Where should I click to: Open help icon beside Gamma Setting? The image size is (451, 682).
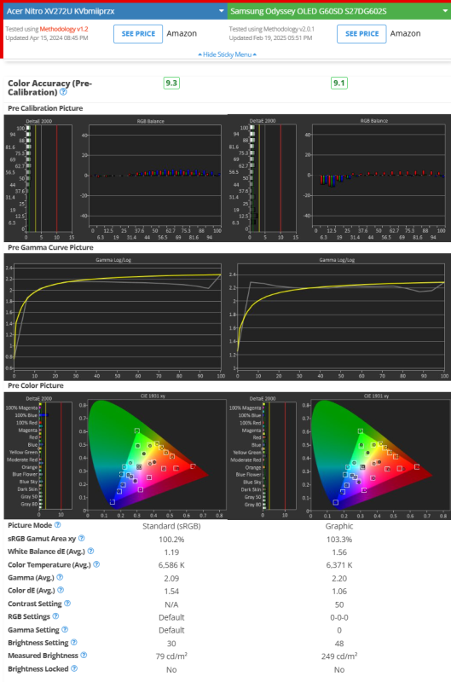tap(65, 629)
